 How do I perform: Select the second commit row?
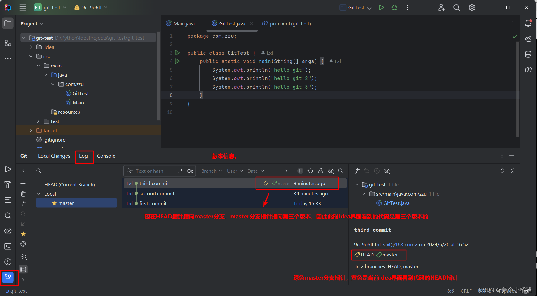[235, 193]
